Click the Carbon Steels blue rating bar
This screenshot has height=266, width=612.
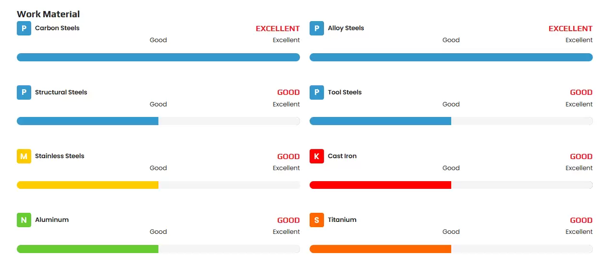158,58
